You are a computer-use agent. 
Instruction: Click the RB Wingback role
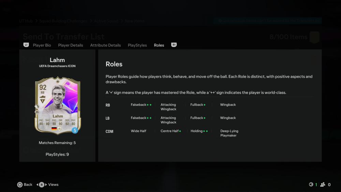point(228,105)
